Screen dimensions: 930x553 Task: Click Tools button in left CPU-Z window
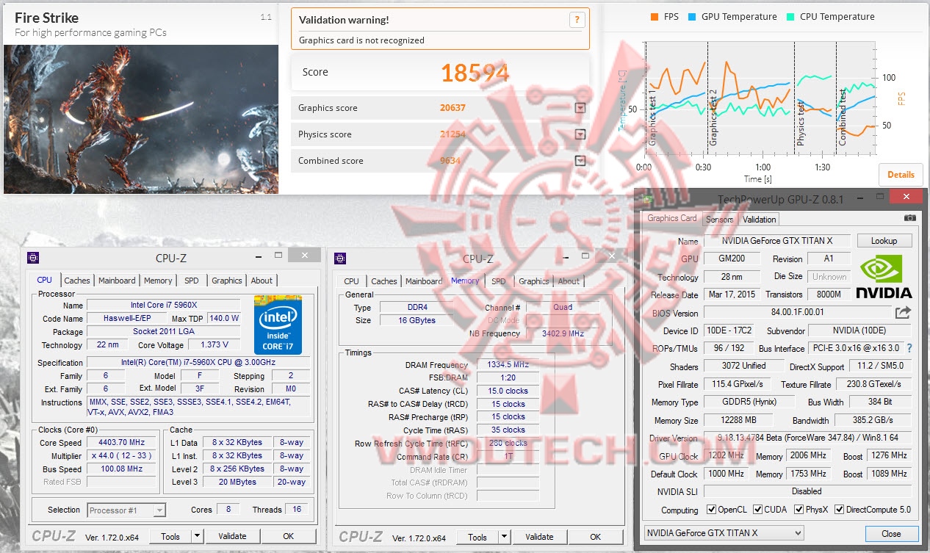(170, 537)
